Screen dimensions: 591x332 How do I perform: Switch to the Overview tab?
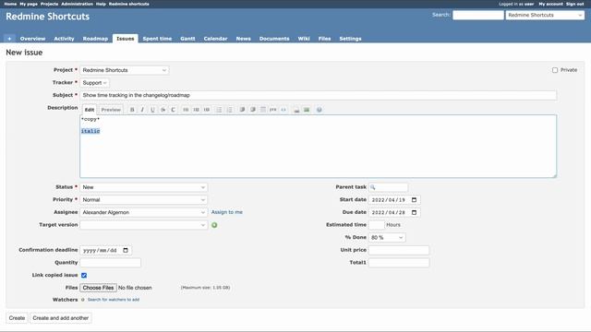point(33,39)
